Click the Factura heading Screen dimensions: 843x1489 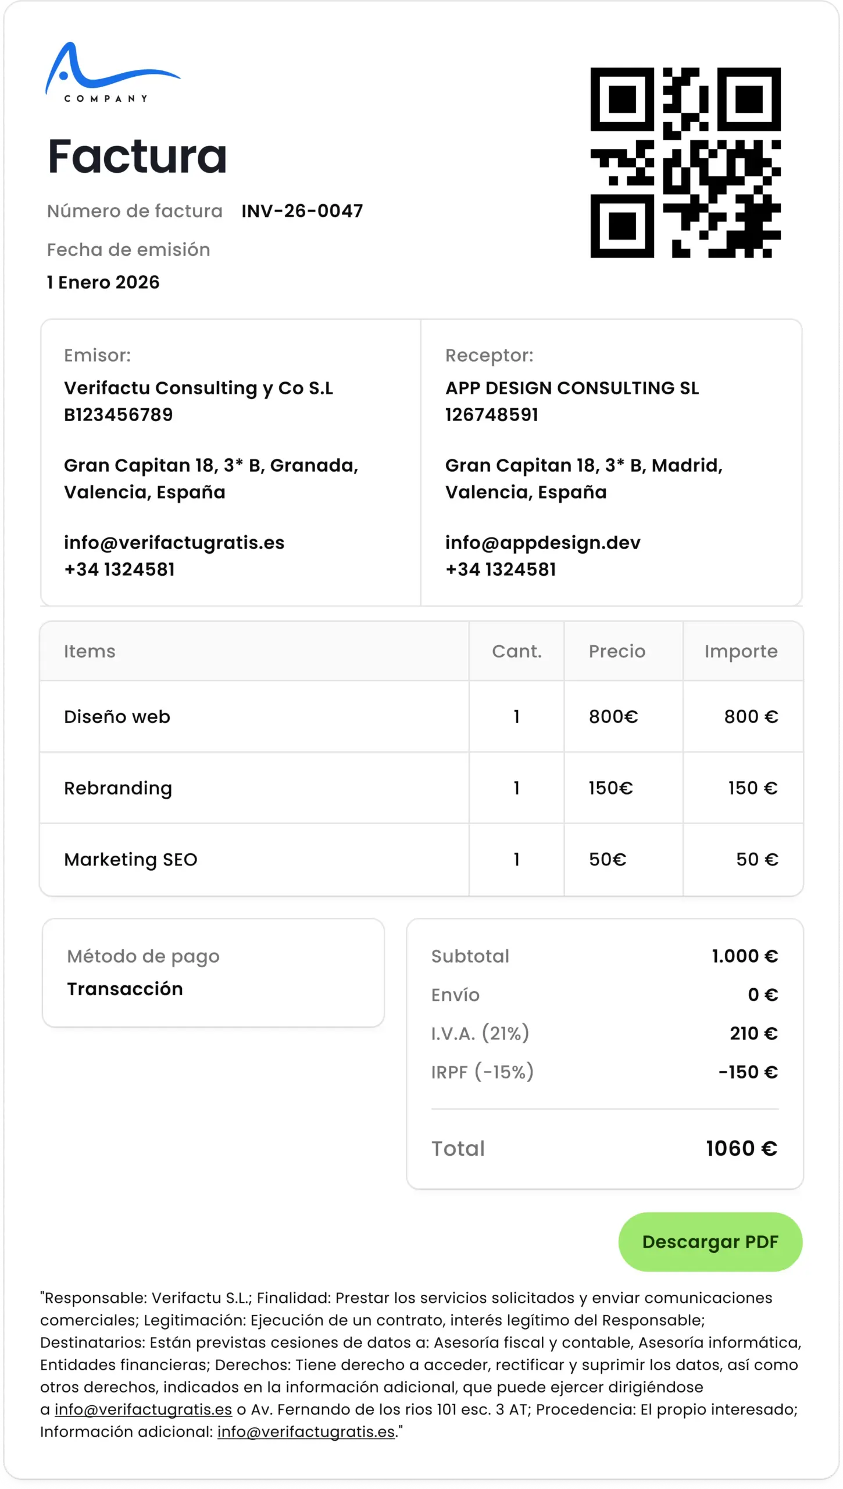point(137,156)
